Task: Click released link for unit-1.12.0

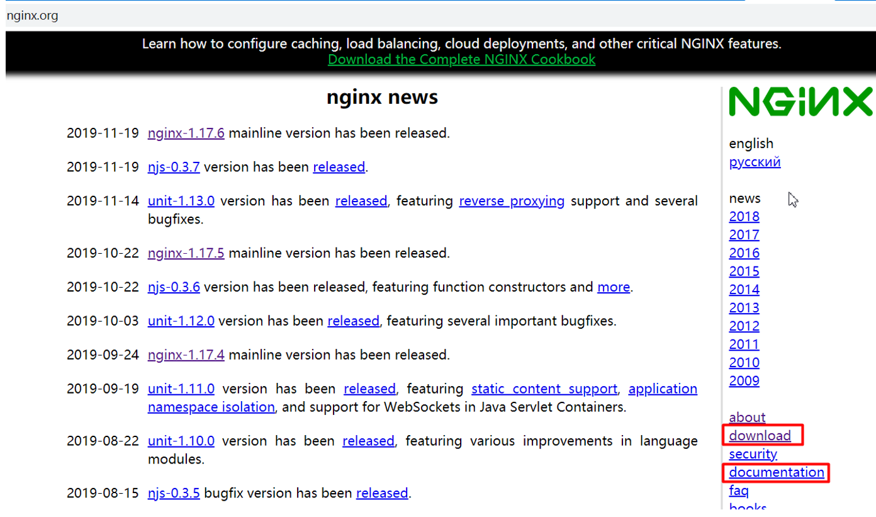Action: click(354, 321)
